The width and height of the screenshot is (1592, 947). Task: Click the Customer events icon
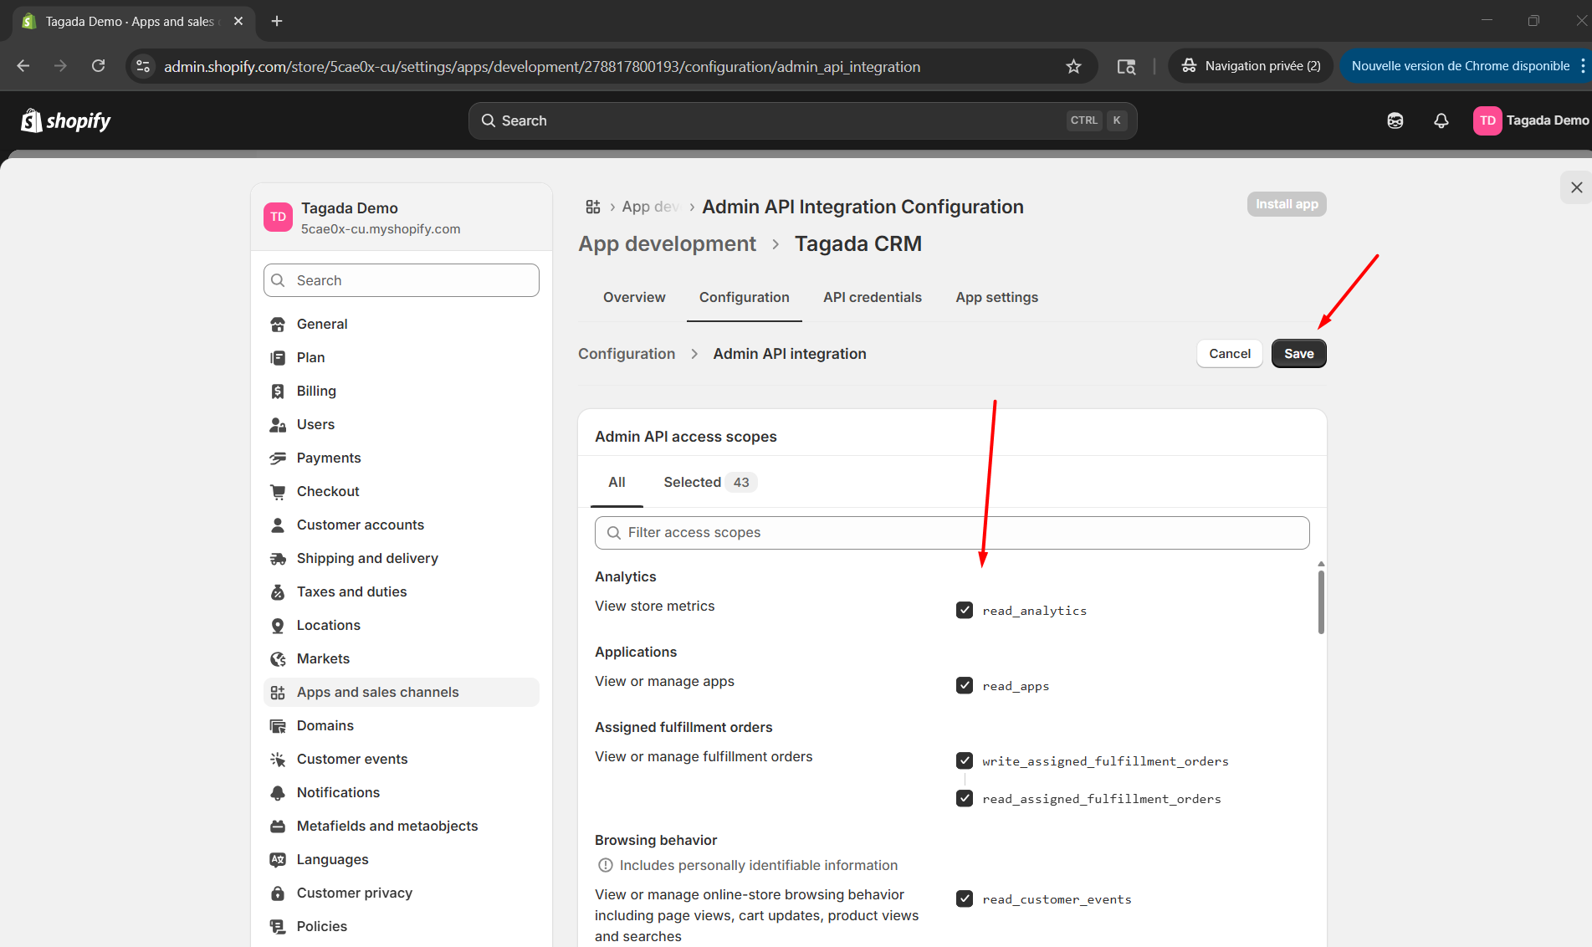point(278,760)
